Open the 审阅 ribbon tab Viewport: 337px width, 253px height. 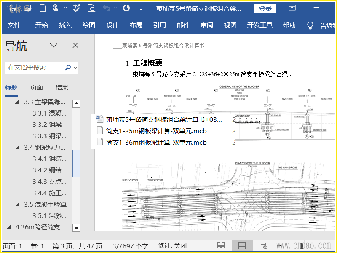tap(207, 25)
